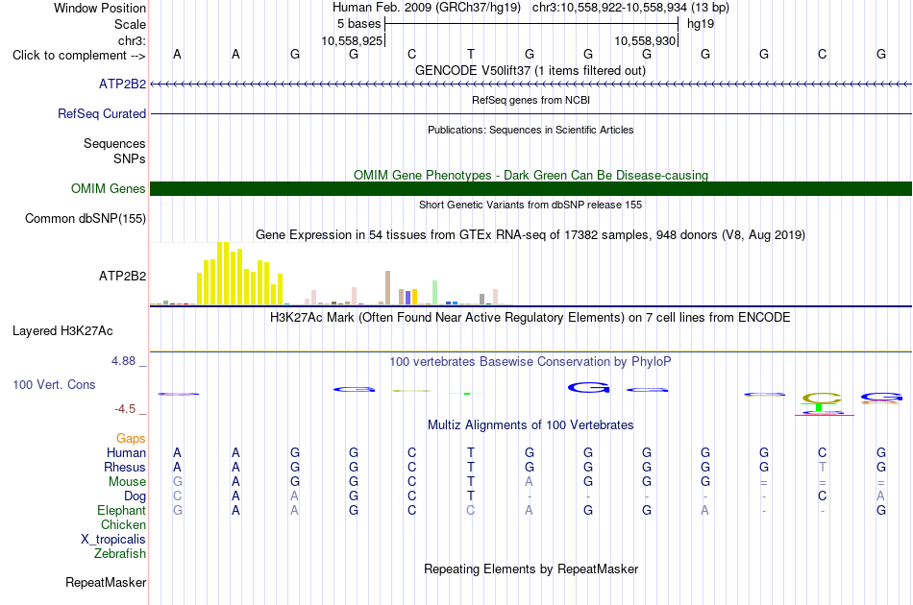Viewport: 913px width, 605px height.
Task: Click the -4.5 lower scale value
Action: click(125, 409)
